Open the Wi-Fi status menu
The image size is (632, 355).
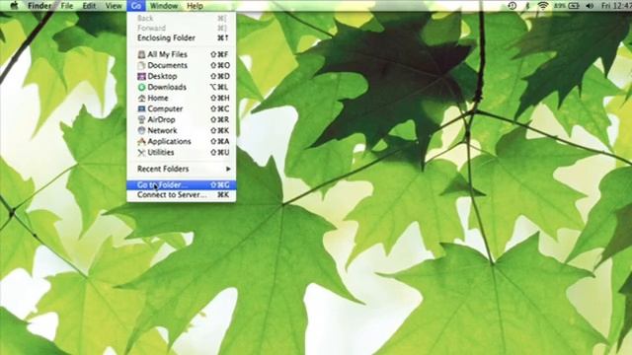pyautogui.click(x=543, y=6)
